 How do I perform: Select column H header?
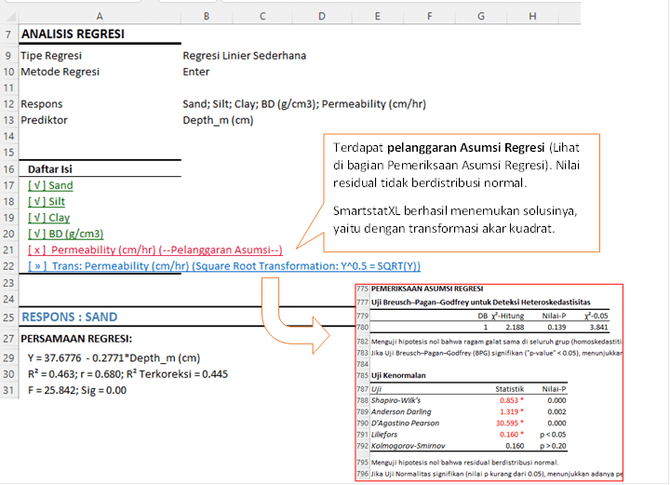(x=532, y=16)
